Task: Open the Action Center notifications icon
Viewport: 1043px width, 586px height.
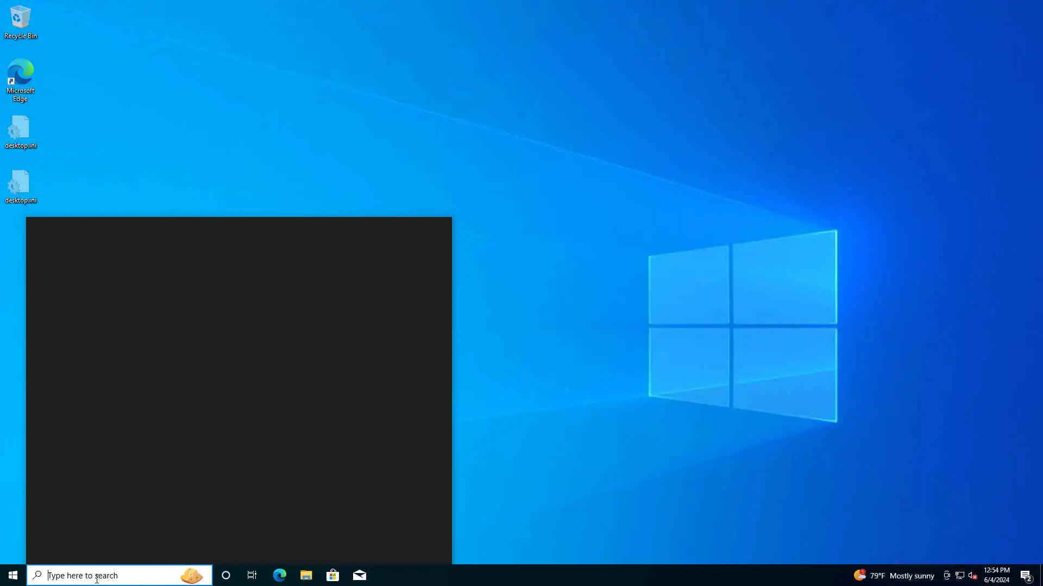Action: (1026, 575)
